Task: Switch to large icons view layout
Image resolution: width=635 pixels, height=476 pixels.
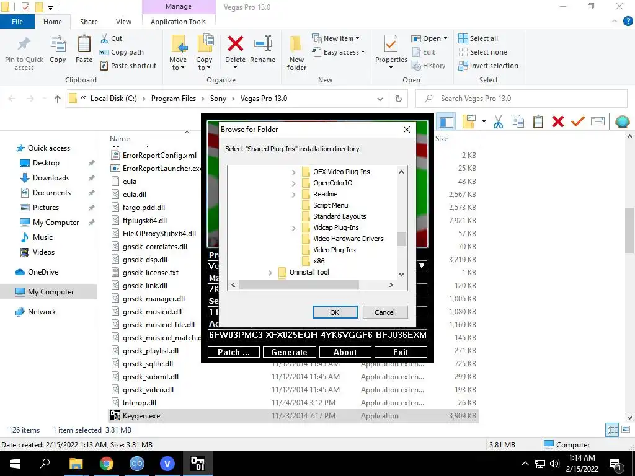Action: click(x=625, y=430)
